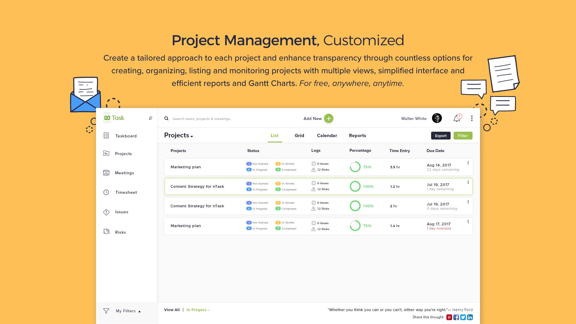Viewport: 576px width, 324px height.
Task: Click the Export button
Action: [x=440, y=136]
